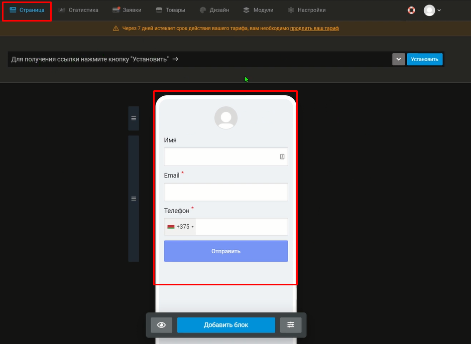
Task: Follow the 'продлить ваш тариф' link
Action: point(314,29)
